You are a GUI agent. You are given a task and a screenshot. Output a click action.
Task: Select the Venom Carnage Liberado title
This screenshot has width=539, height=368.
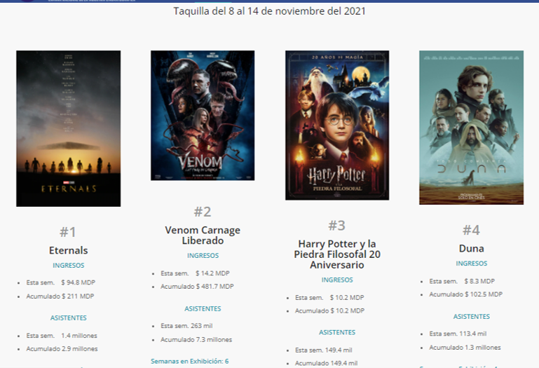tap(203, 236)
